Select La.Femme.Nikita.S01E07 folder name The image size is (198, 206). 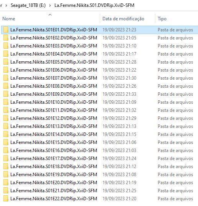tap(54, 78)
